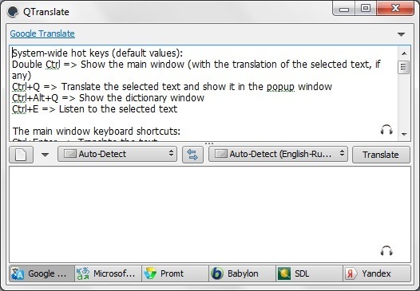Maximize the QTranslate window

tap(366, 9)
